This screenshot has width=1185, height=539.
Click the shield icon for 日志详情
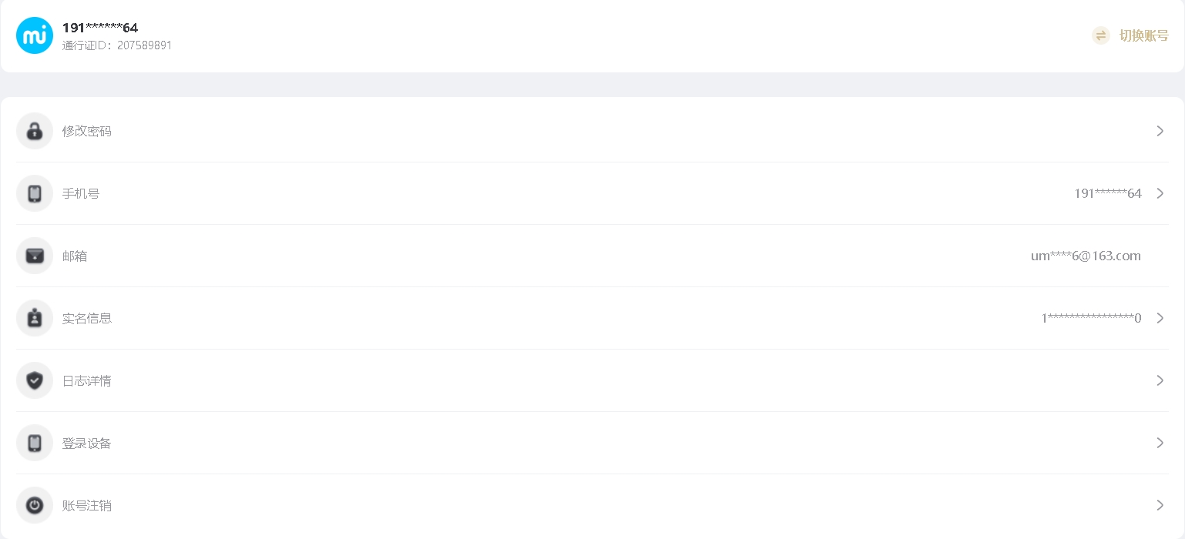[x=35, y=380]
